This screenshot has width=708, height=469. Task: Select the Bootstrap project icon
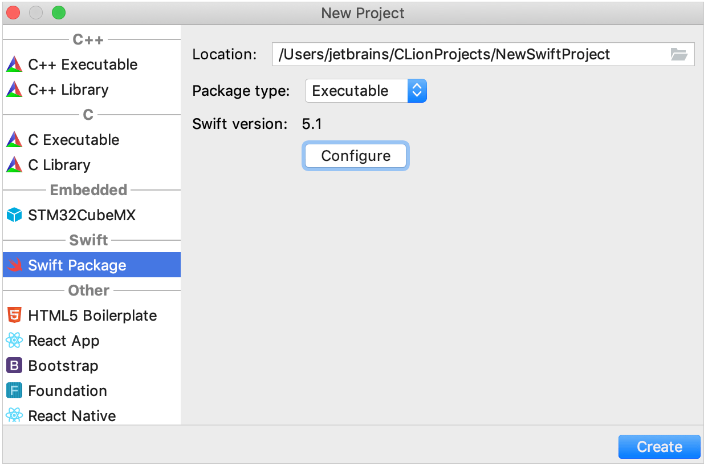[15, 366]
